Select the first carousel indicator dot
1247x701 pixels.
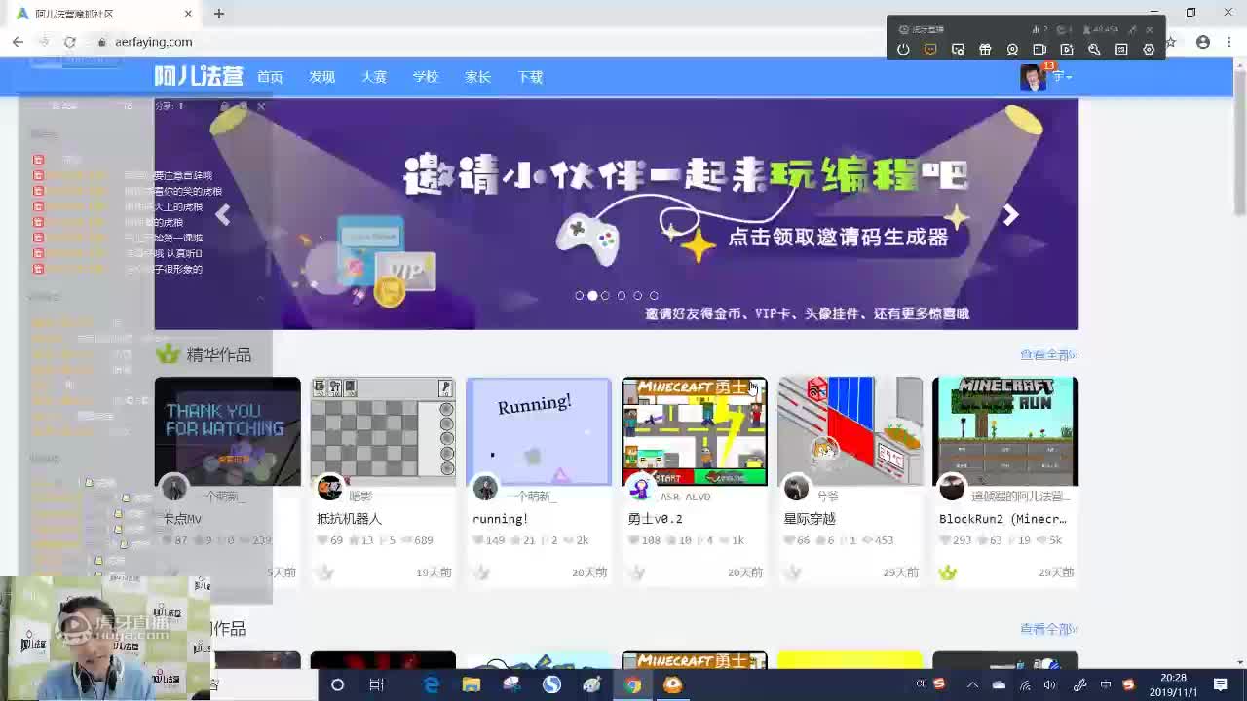579,295
